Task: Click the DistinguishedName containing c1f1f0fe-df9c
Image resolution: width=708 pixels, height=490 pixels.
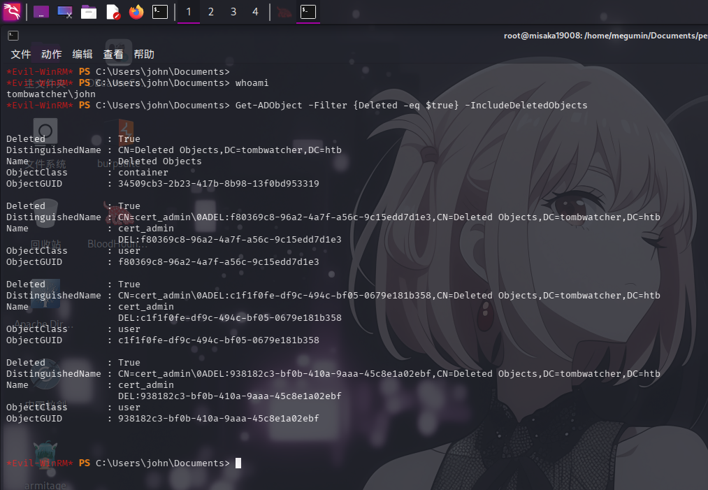Action: click(x=389, y=296)
